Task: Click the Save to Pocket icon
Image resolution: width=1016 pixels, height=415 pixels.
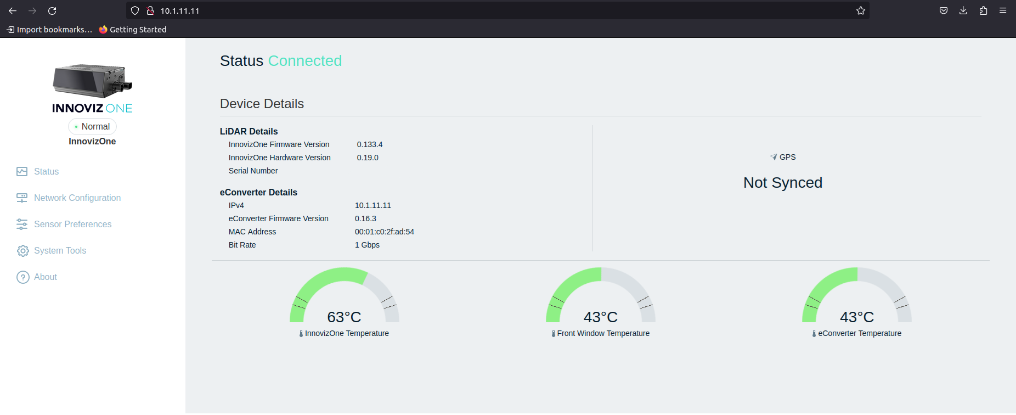Action: pyautogui.click(x=943, y=11)
